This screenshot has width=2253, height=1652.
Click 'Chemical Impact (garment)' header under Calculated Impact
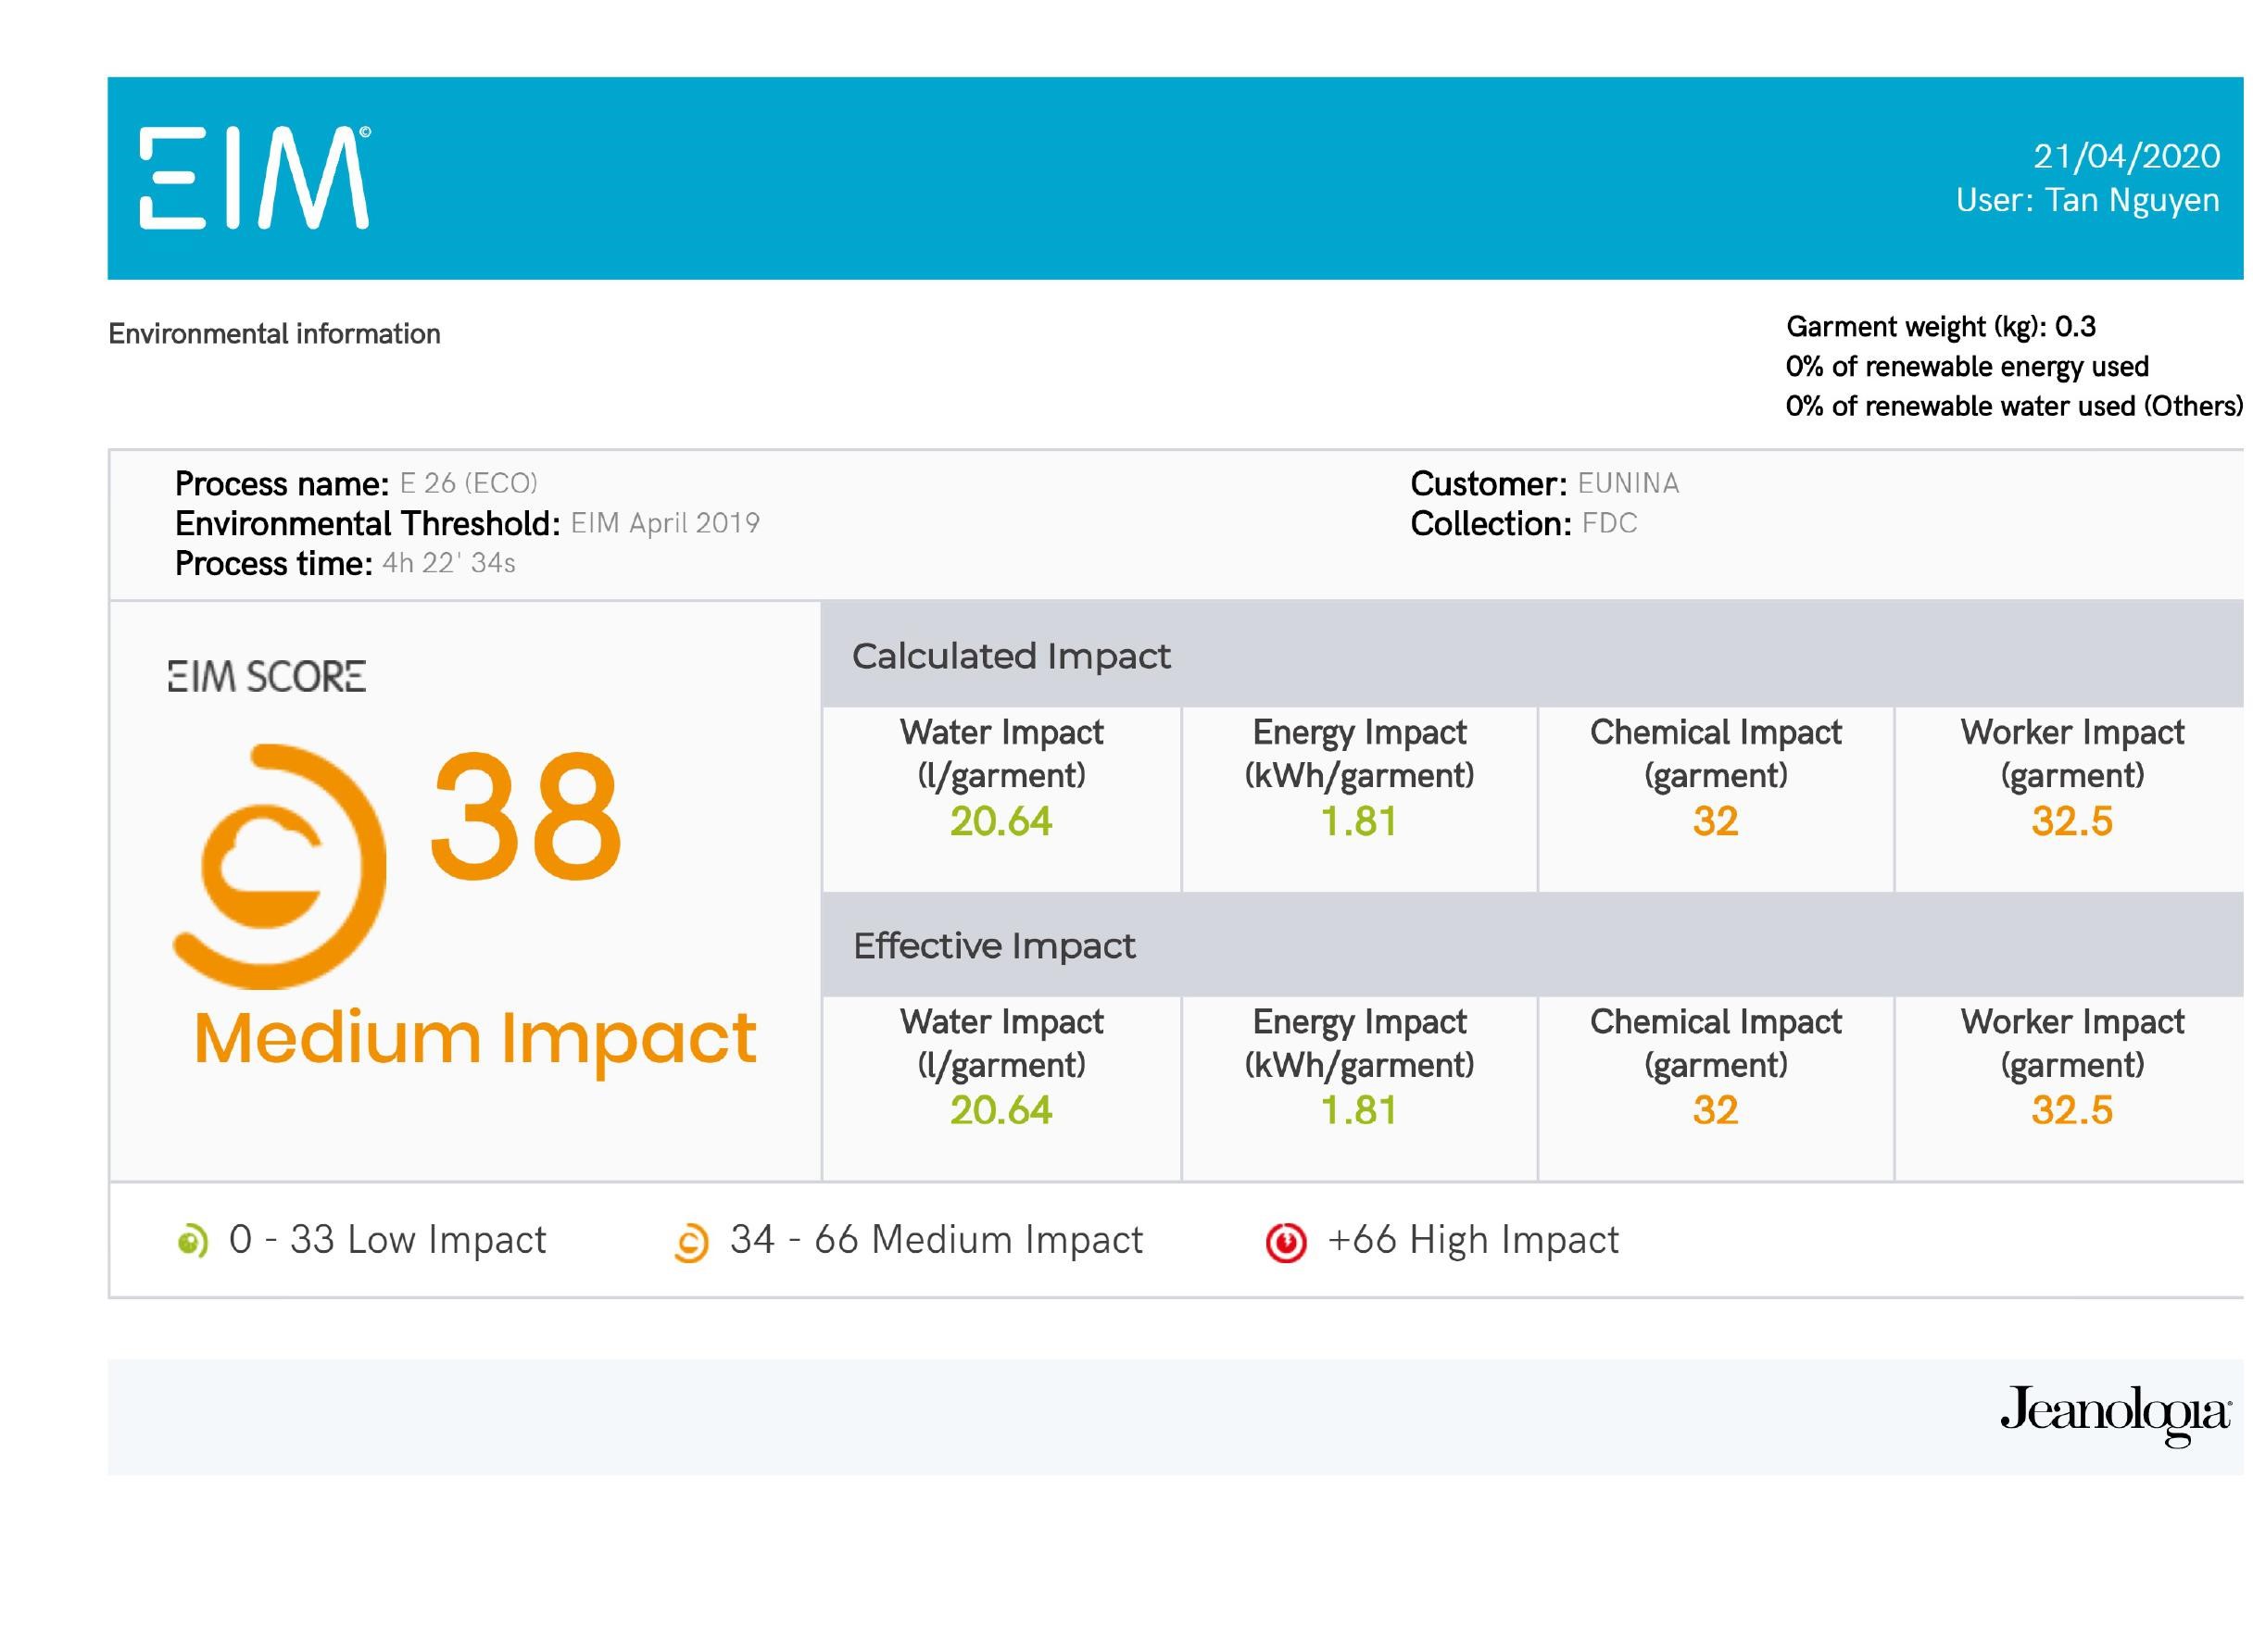pos(1716,754)
